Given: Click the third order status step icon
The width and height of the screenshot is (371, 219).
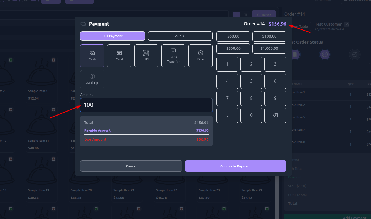Looking at the screenshot, I should (x=355, y=55).
